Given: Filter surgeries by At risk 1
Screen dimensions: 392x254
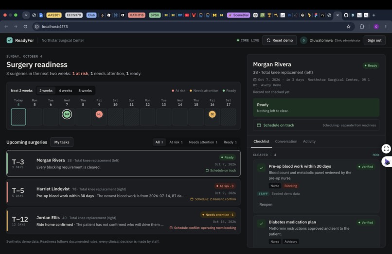Looking at the screenshot, I should 176,142.
